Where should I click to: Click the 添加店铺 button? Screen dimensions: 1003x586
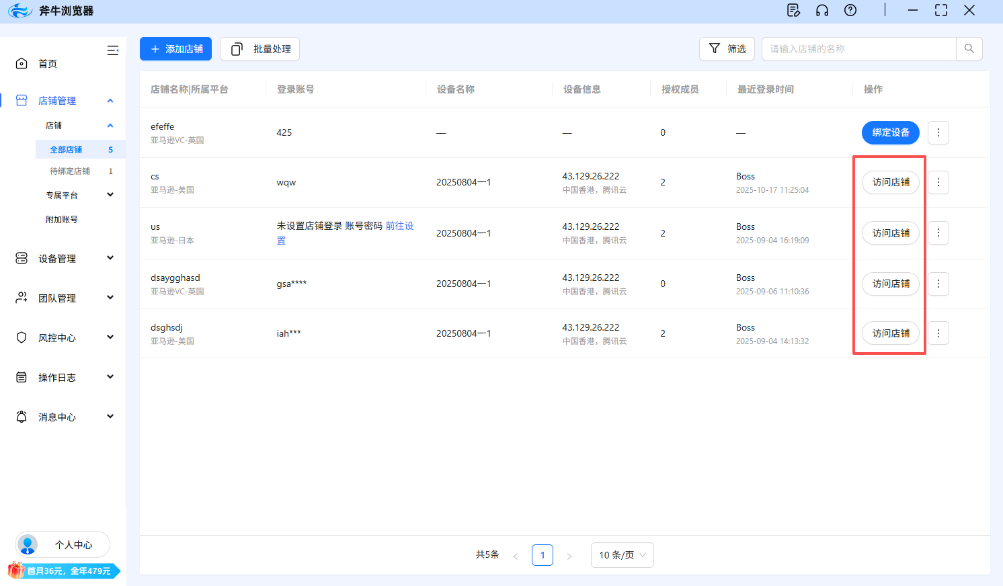(175, 48)
